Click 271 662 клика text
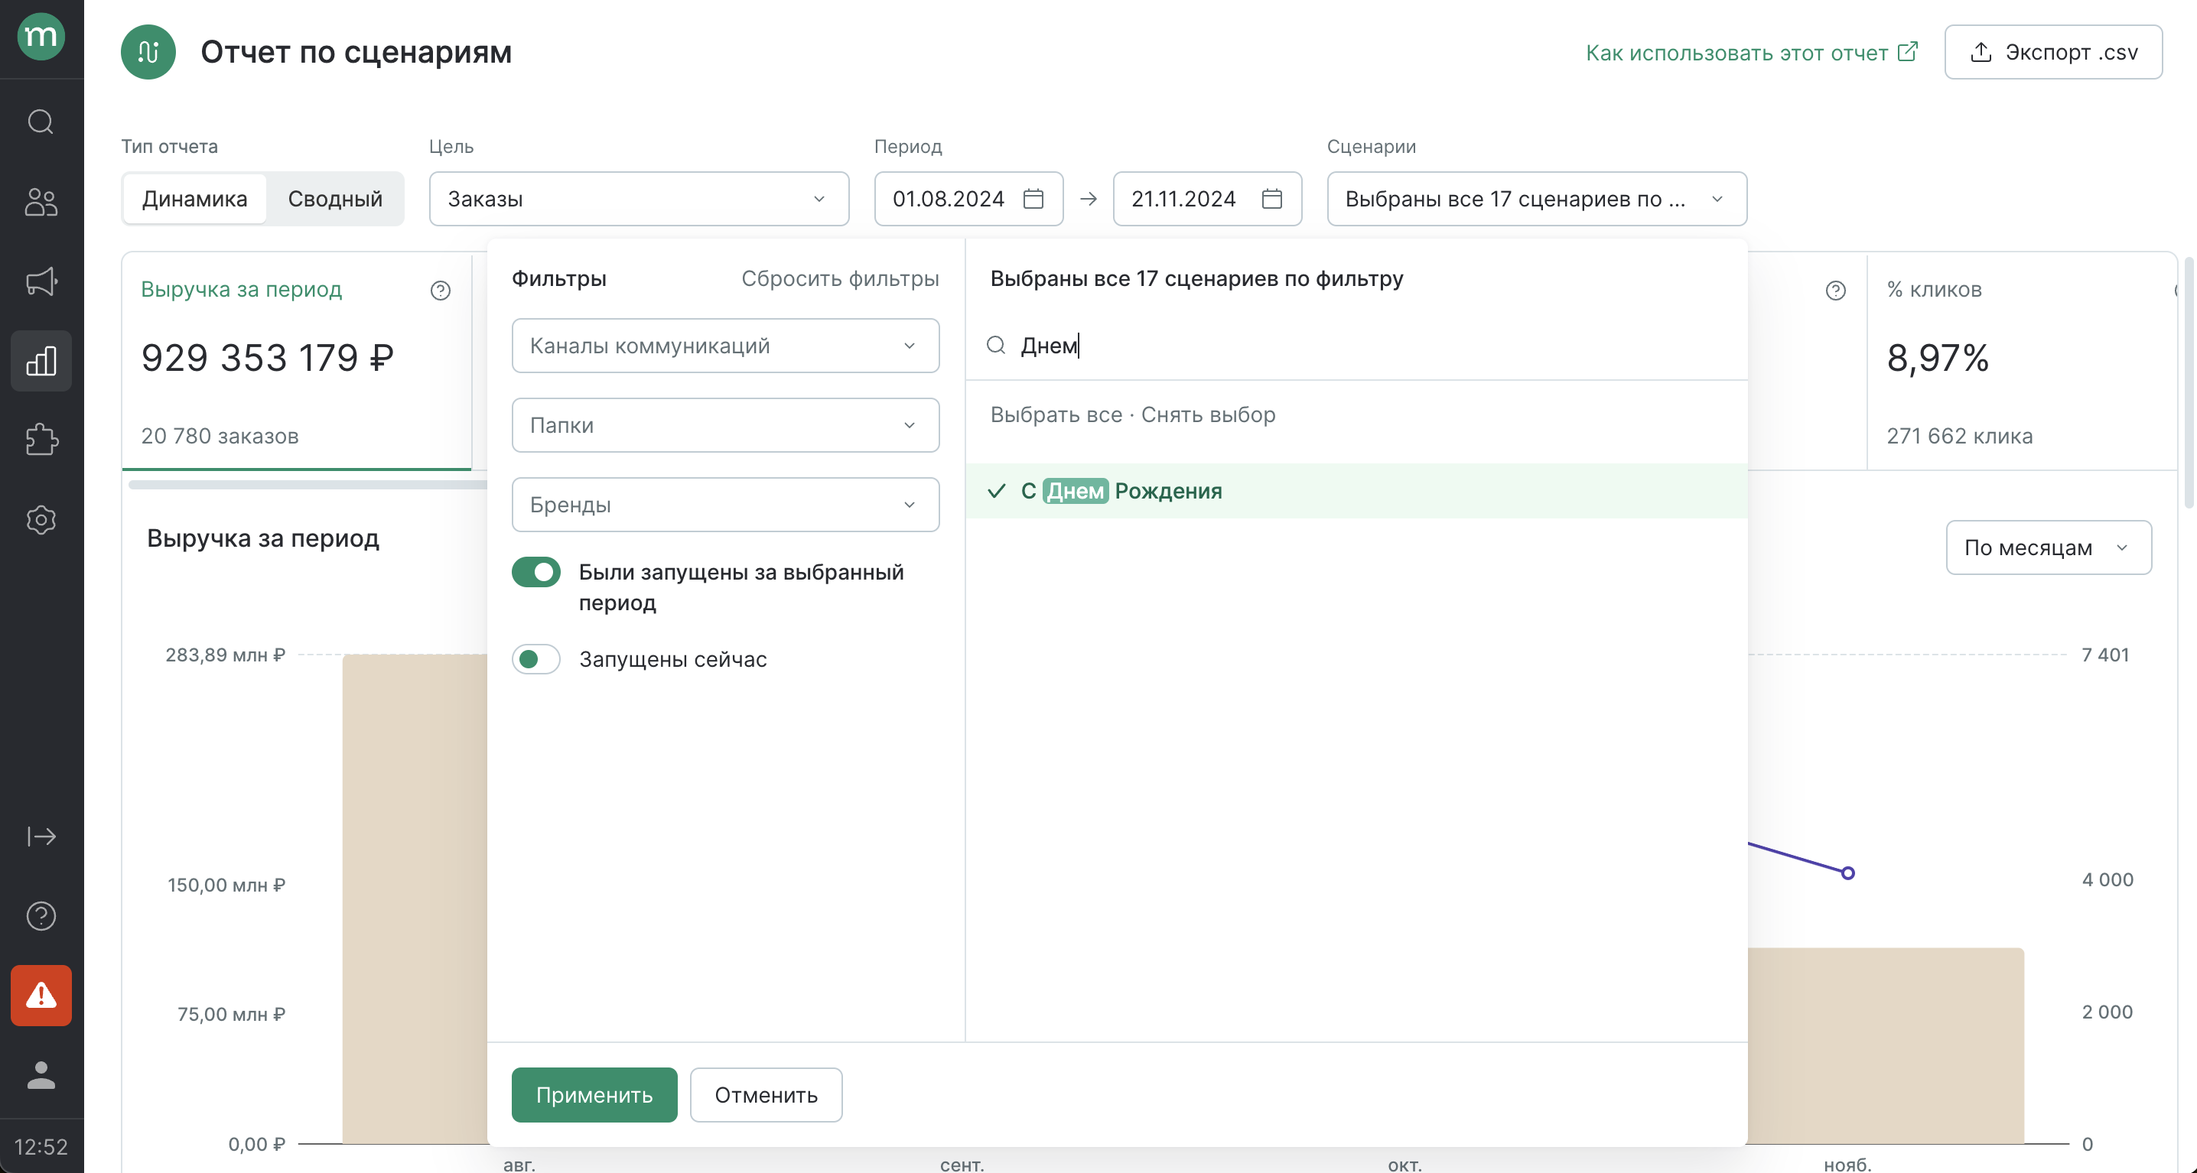This screenshot has width=2197, height=1173. (1959, 436)
